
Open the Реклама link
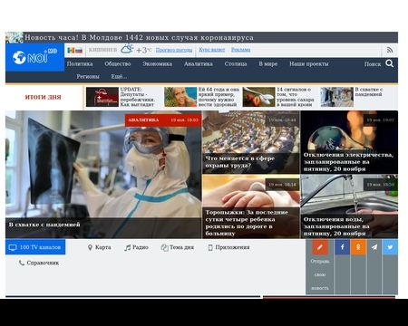coord(241,50)
